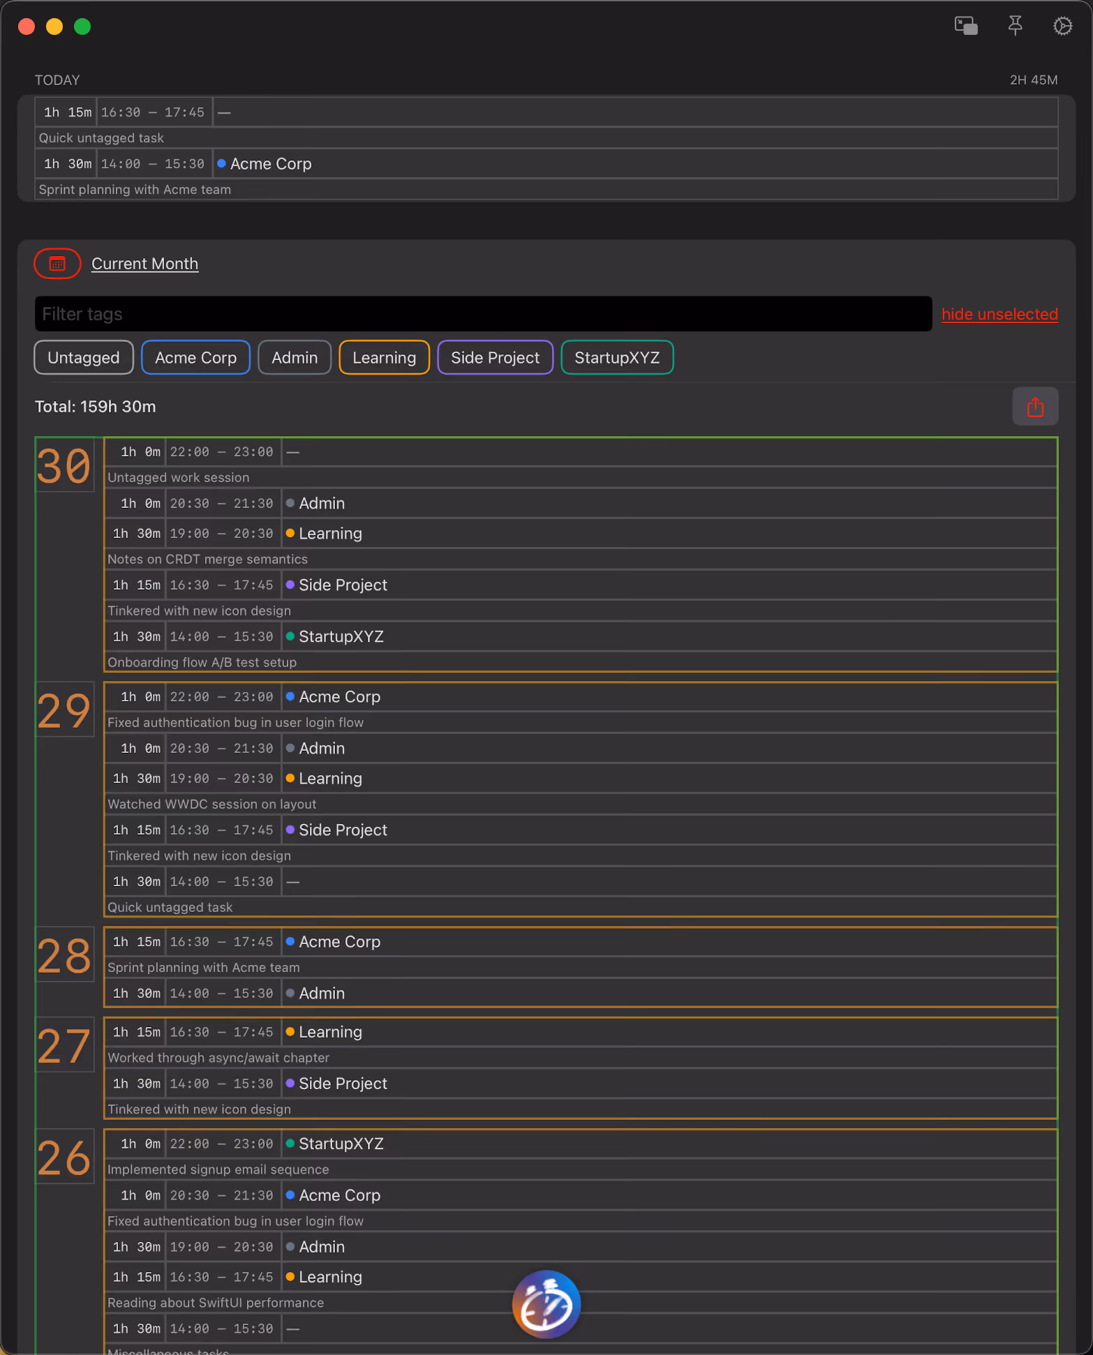The width and height of the screenshot is (1093, 1355).
Task: Select the day 29 date number
Action: point(64,711)
